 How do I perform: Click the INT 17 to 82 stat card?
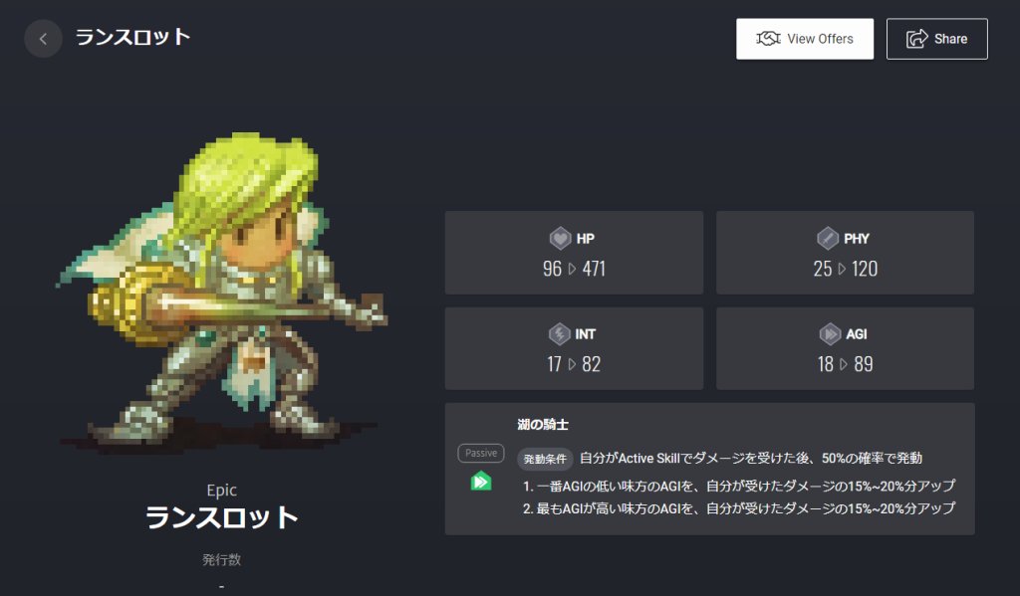pos(574,348)
